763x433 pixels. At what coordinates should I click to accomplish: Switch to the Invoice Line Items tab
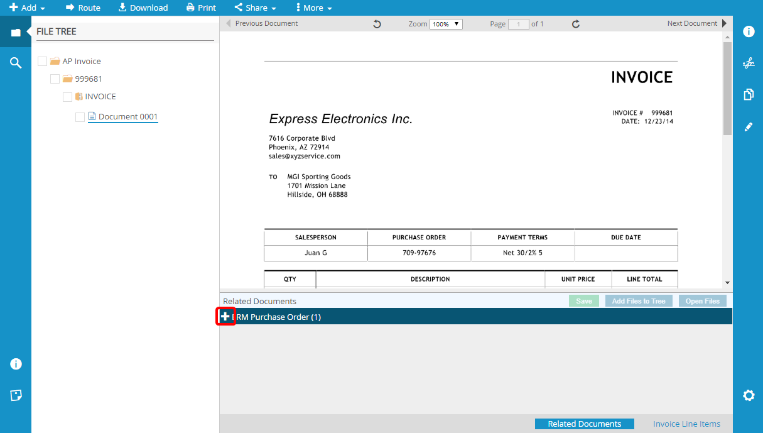[686, 424]
